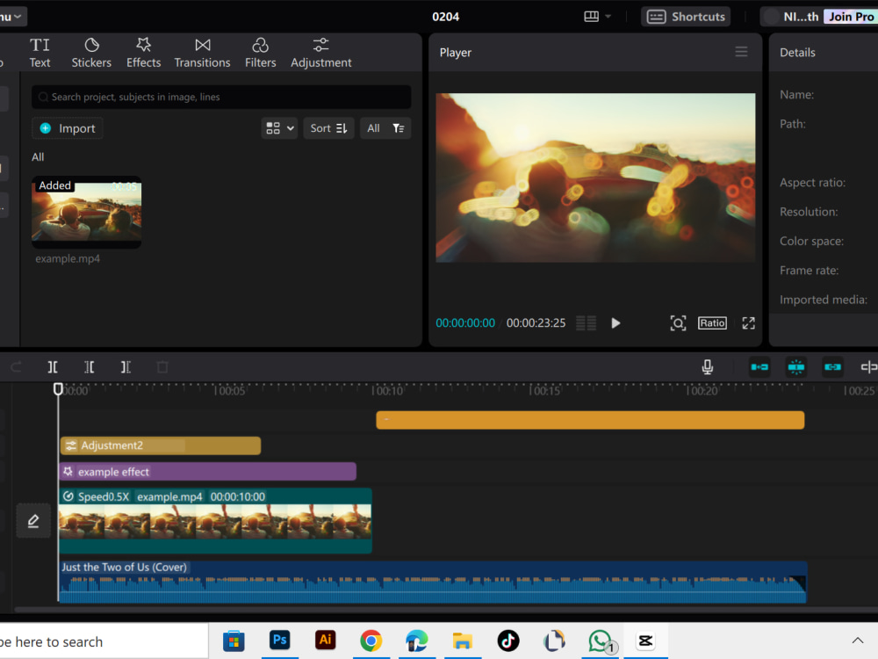Open WhatsApp from the taskbar
The width and height of the screenshot is (878, 659).
(601, 641)
